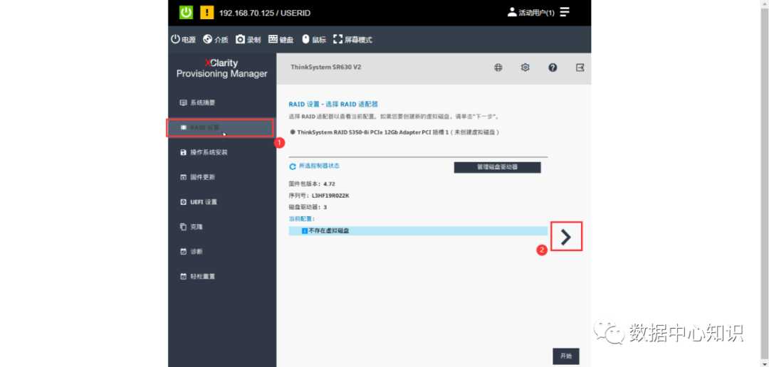Click the refresh icon beside 所选控制器状态
The height and width of the screenshot is (367, 769).
(x=293, y=166)
